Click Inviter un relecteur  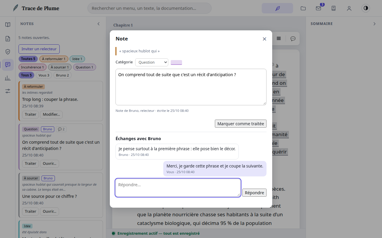tap(39, 49)
